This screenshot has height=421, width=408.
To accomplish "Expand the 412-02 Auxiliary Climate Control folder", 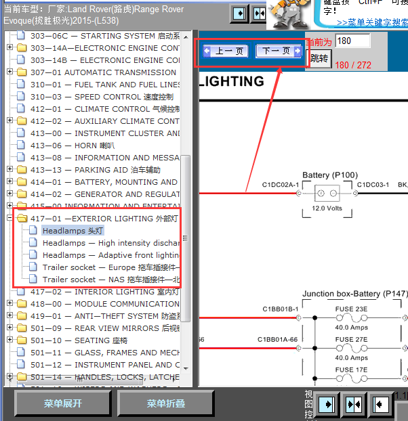I will 9,120.
